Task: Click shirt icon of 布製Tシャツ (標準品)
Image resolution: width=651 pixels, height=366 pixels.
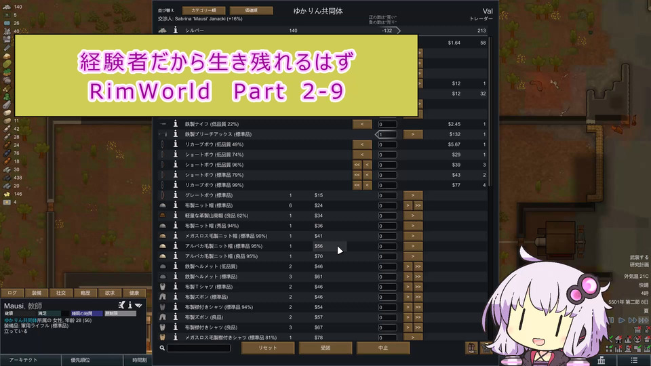Action: click(163, 287)
